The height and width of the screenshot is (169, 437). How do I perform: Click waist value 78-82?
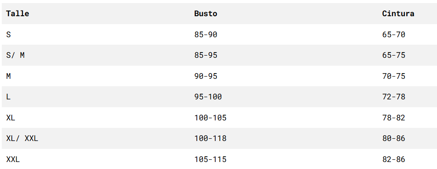pos(394,118)
